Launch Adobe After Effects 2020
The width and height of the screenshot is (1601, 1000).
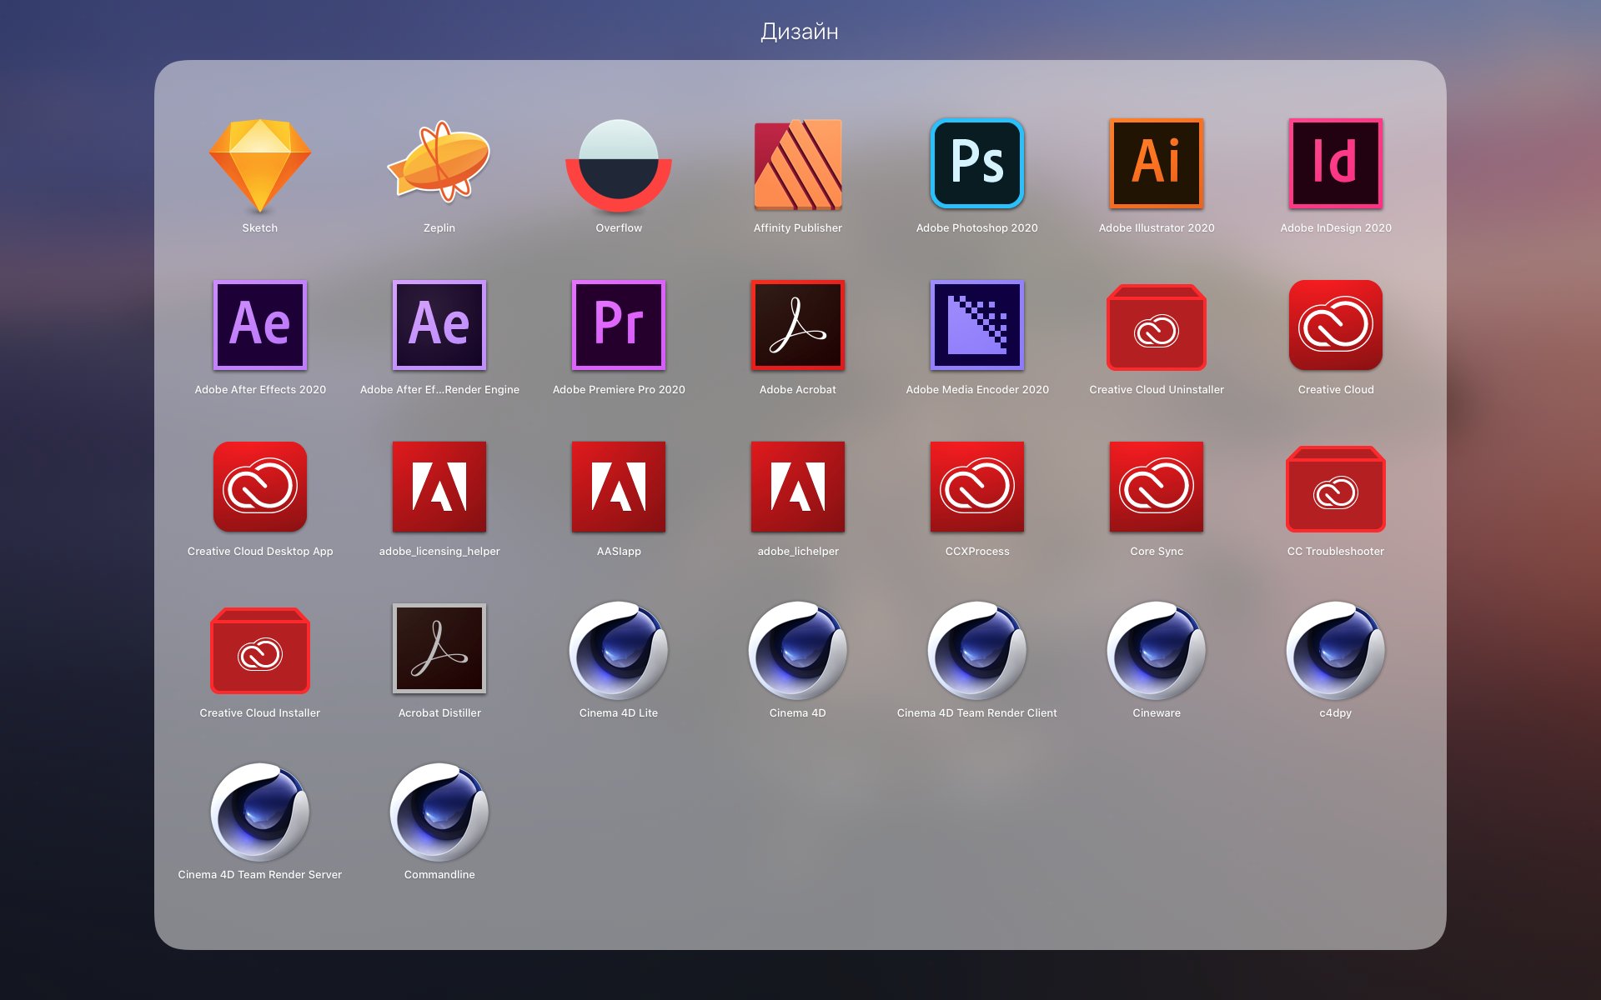(x=260, y=325)
